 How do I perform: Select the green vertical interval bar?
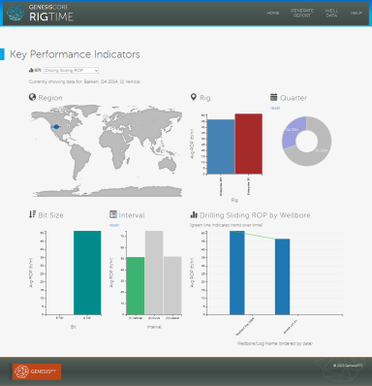[136, 285]
